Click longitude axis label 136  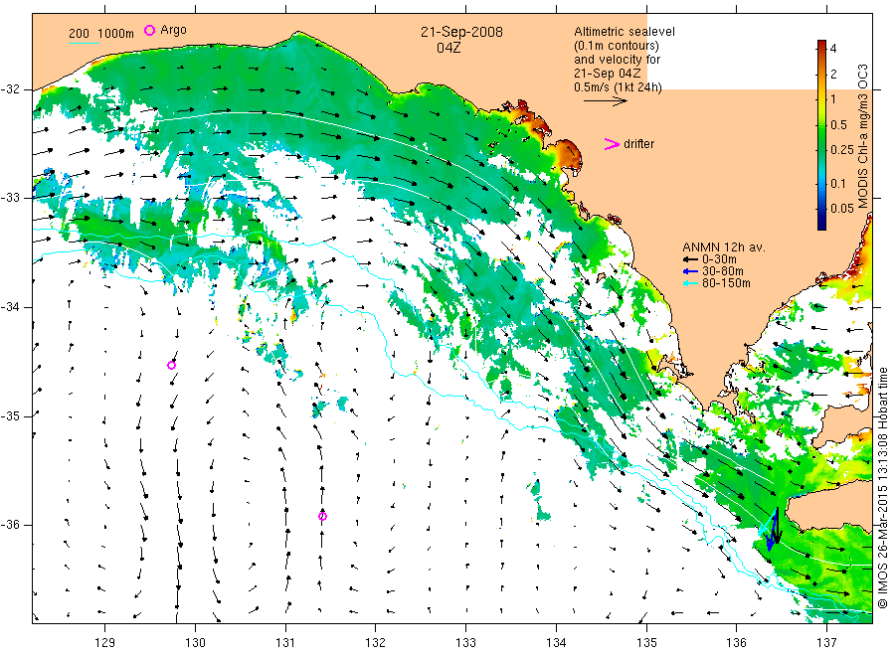736,642
